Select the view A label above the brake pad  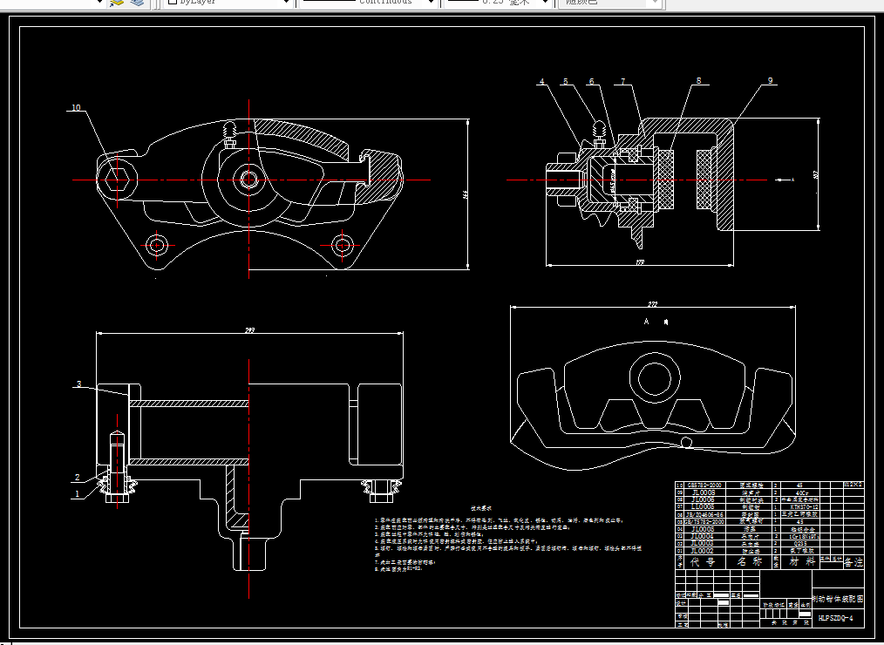[x=647, y=322]
